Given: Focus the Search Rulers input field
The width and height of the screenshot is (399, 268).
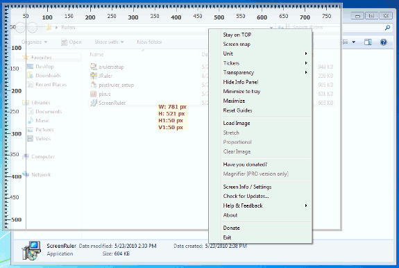Looking at the screenshot, I should tap(337, 27).
